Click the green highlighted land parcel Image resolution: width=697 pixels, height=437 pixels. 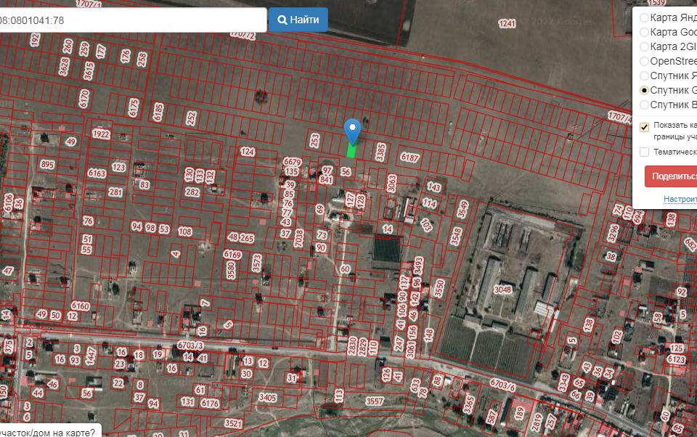coord(351,151)
